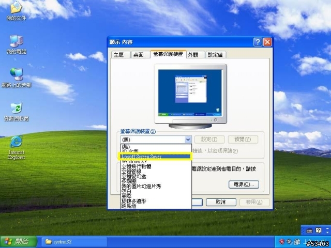
Task: Close the 顯示 內容 dialog
Action: pos(267,42)
